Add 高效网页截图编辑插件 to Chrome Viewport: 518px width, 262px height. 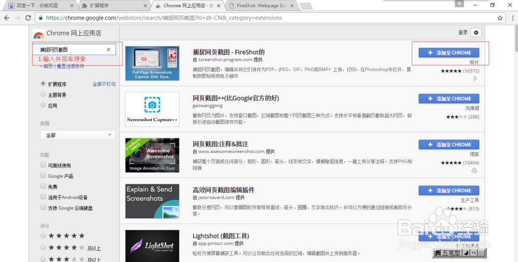[x=449, y=191]
